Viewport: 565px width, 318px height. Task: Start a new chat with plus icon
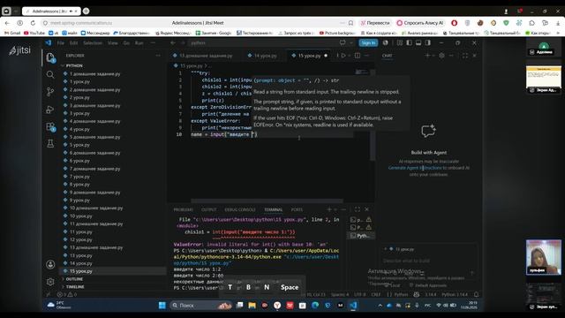coord(427,56)
